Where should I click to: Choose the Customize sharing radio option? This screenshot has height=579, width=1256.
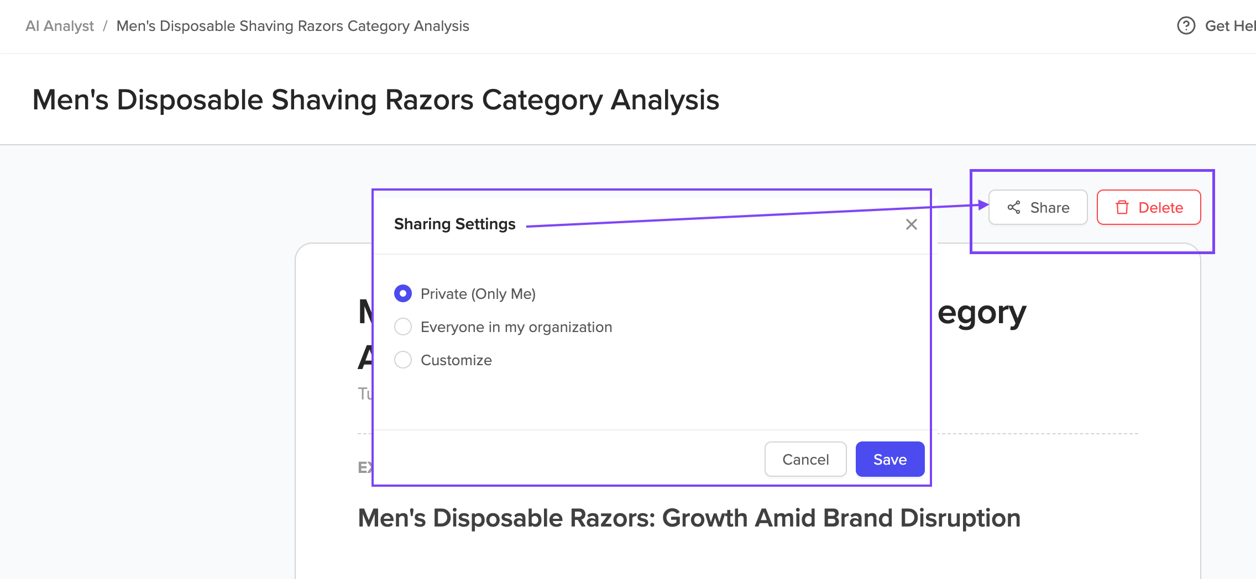[x=403, y=360]
